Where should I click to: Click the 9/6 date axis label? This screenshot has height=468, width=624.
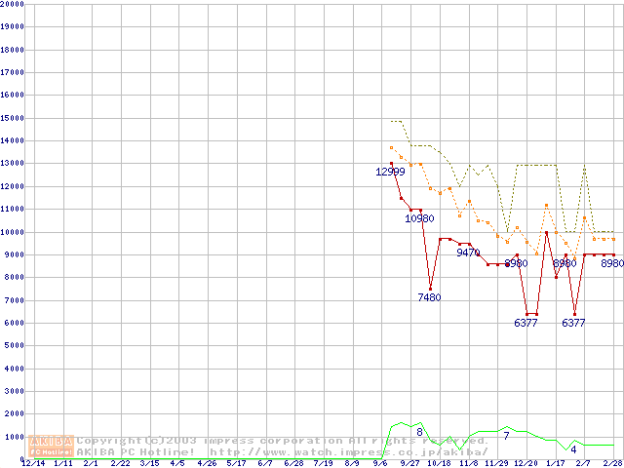(380, 463)
